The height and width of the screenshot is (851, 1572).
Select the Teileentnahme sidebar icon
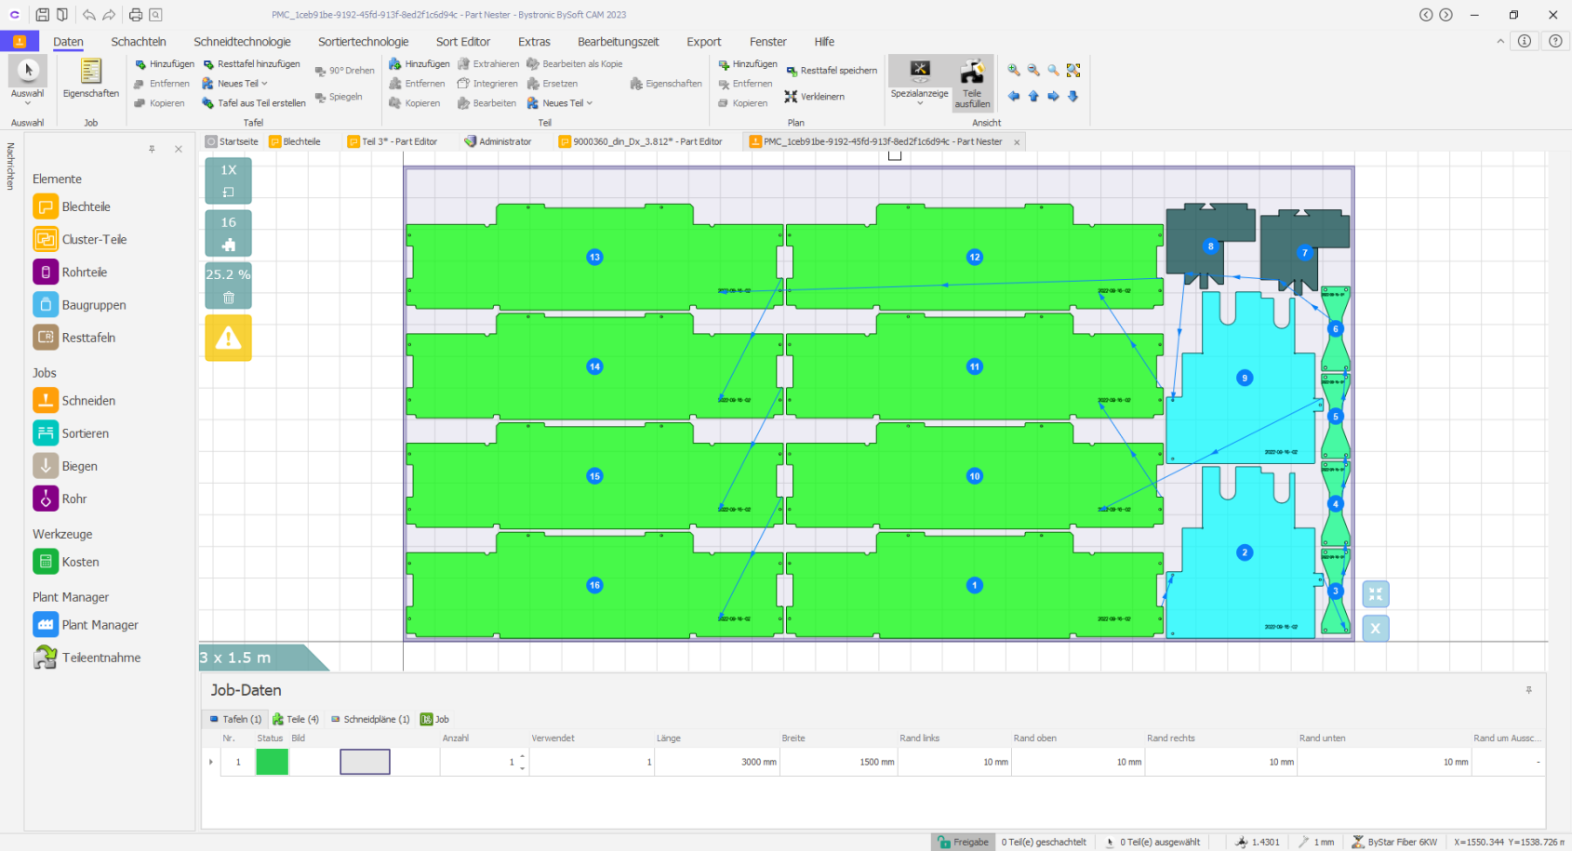[46, 657]
